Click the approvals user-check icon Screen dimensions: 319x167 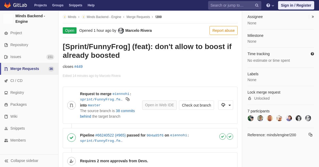(72, 161)
